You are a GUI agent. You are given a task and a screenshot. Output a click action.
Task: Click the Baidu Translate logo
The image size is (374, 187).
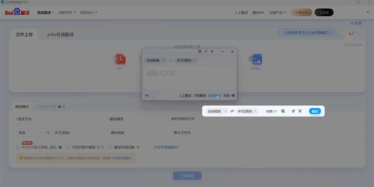(x=17, y=12)
